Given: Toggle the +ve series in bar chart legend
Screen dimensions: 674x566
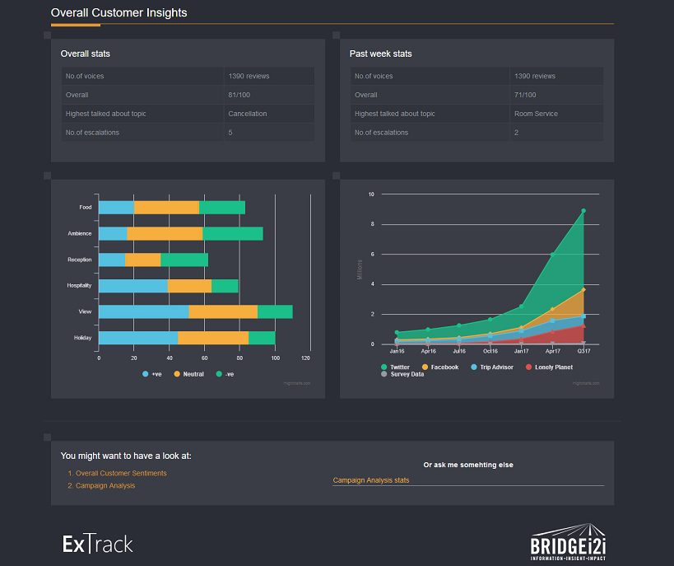Looking at the screenshot, I should point(151,374).
